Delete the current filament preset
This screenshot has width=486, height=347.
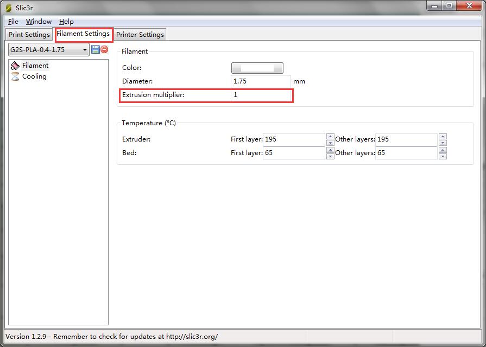tap(104, 49)
